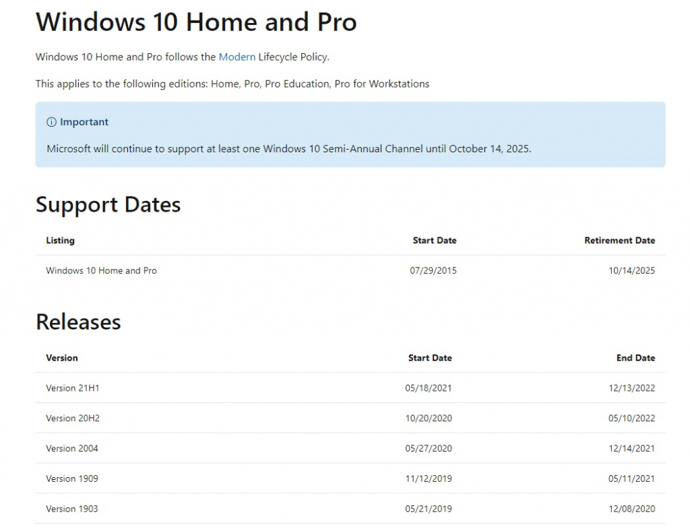Click the Important note label

click(84, 122)
